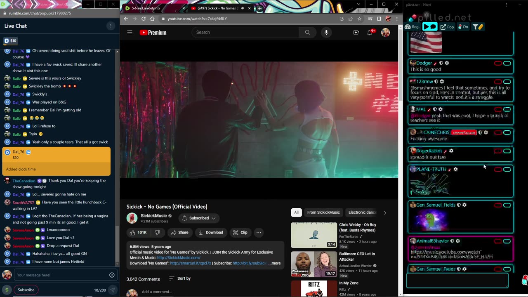Open the YouTube hamburger guide menu
Screen dimensions: 528x297
tap(130, 32)
